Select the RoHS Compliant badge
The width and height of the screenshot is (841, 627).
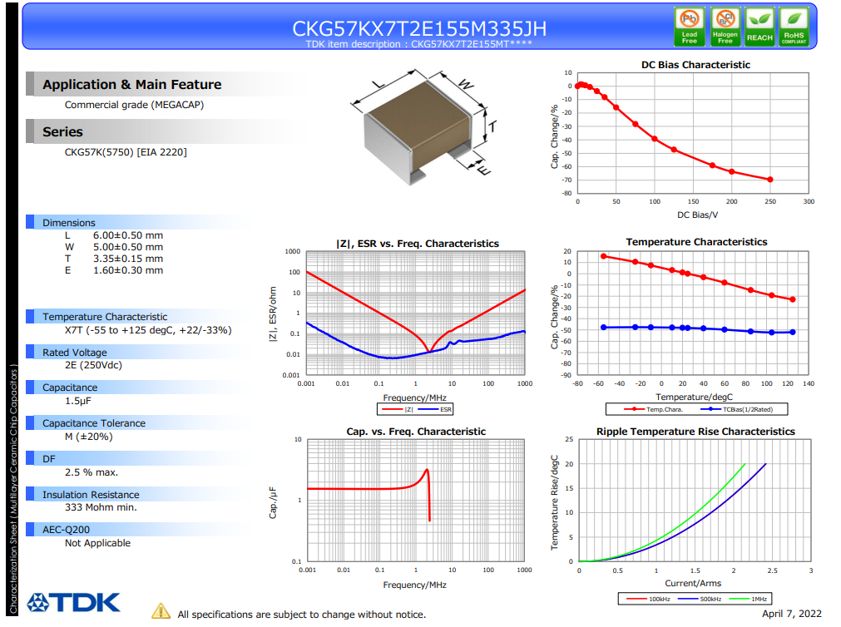click(x=794, y=27)
